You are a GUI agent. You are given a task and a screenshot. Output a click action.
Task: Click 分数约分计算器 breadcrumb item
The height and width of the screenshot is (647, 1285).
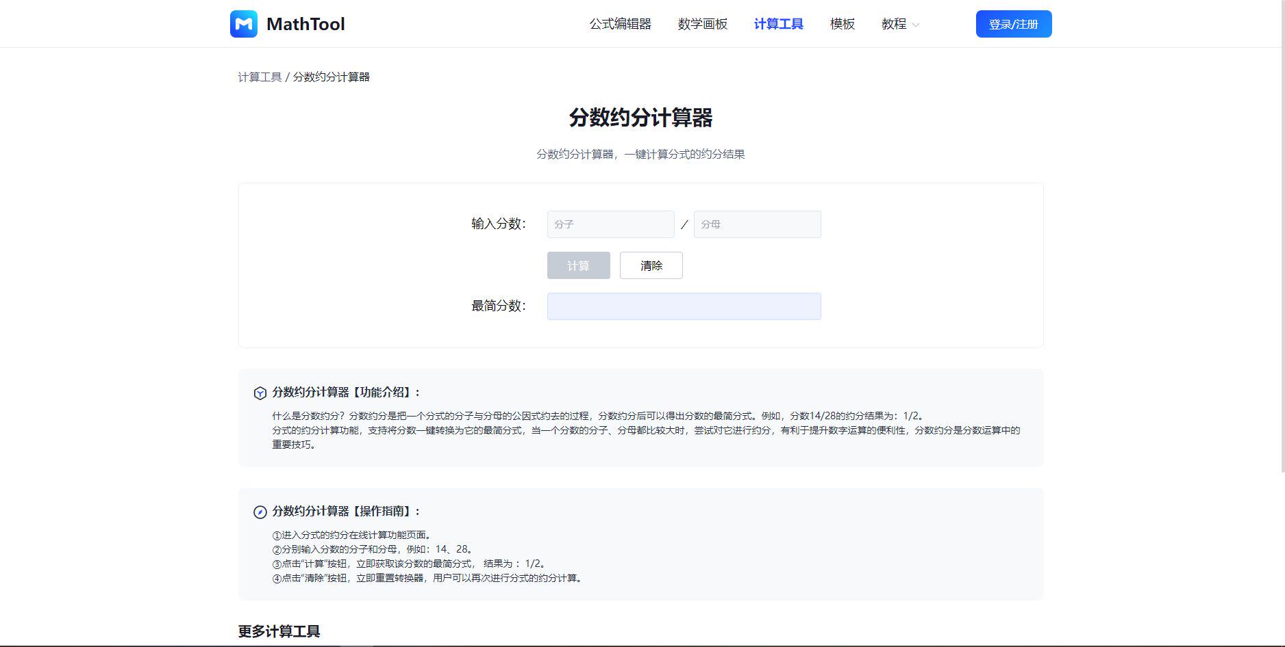click(331, 77)
